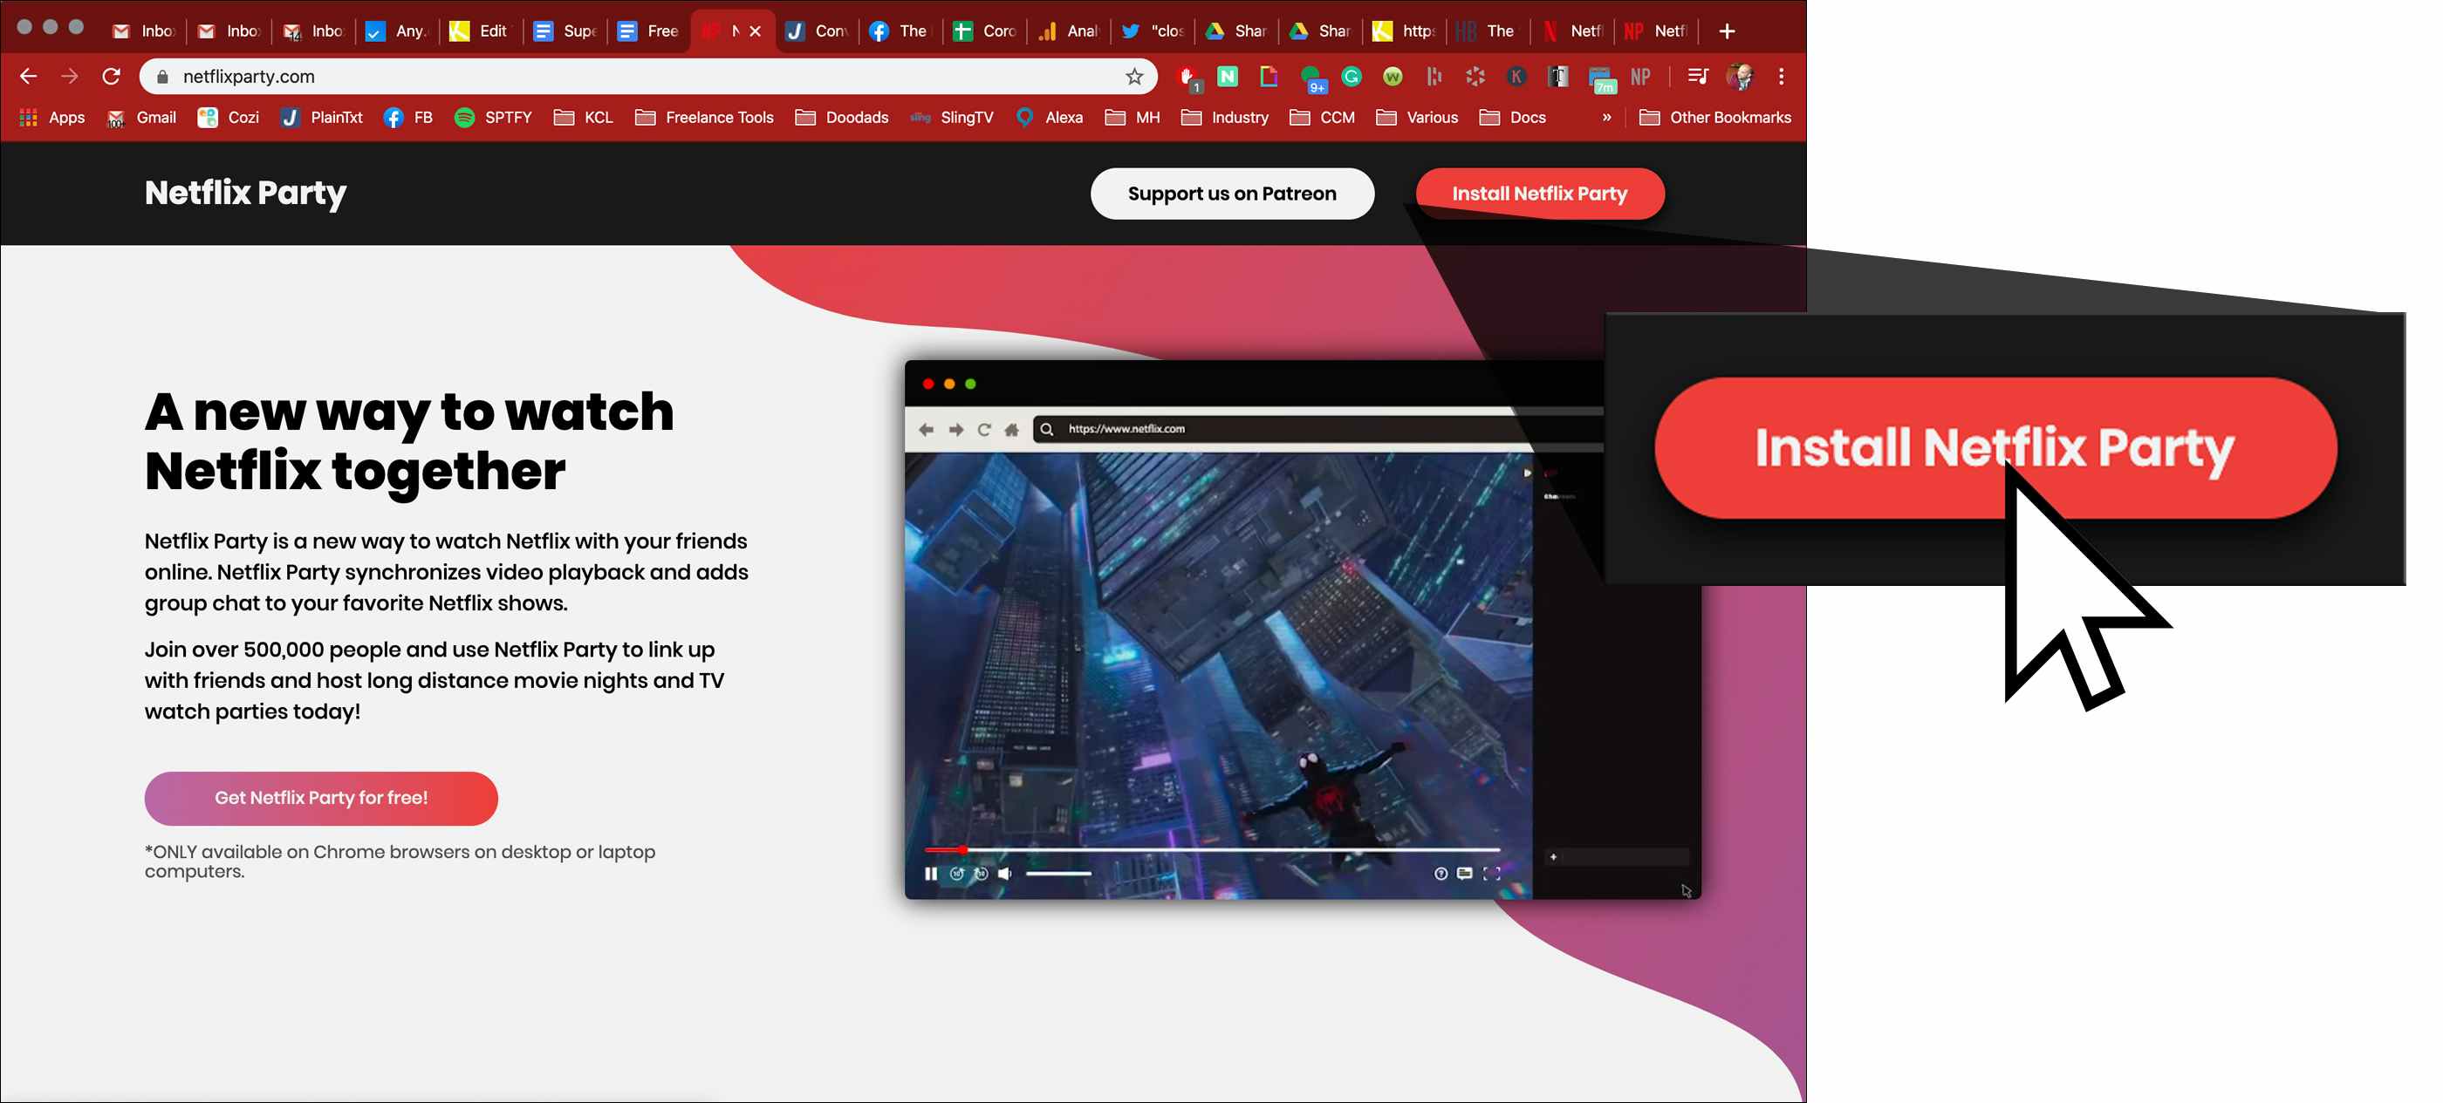
Task: Open the Chrome three-dot menu
Action: (x=1781, y=77)
